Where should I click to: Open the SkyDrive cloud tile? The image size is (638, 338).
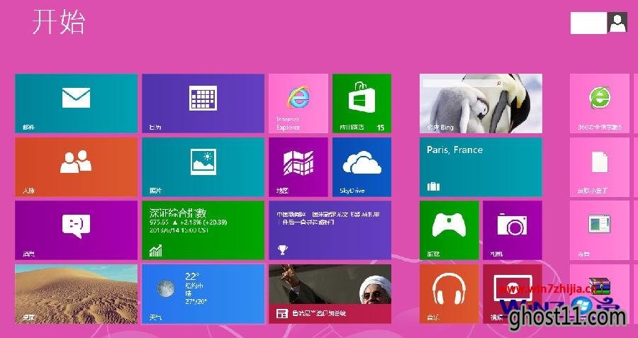[x=362, y=167]
